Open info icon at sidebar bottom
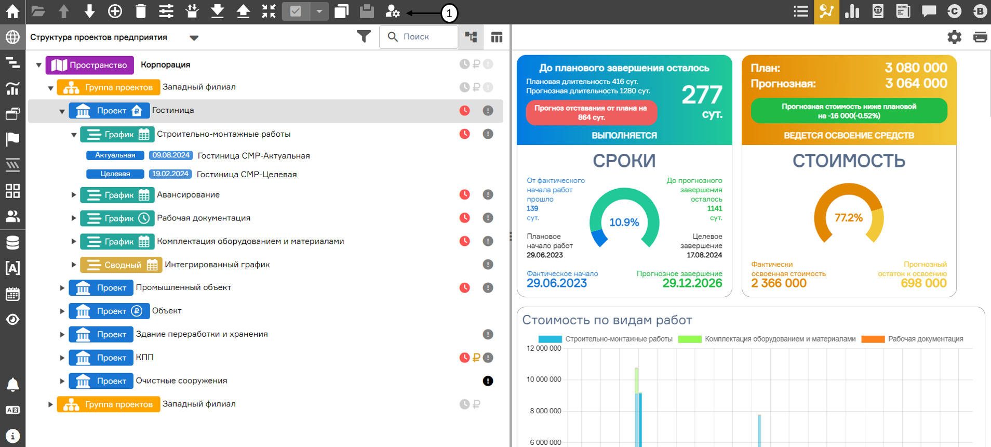This screenshot has width=991, height=447. tap(12, 436)
